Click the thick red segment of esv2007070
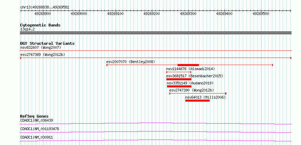 point(188,65)
